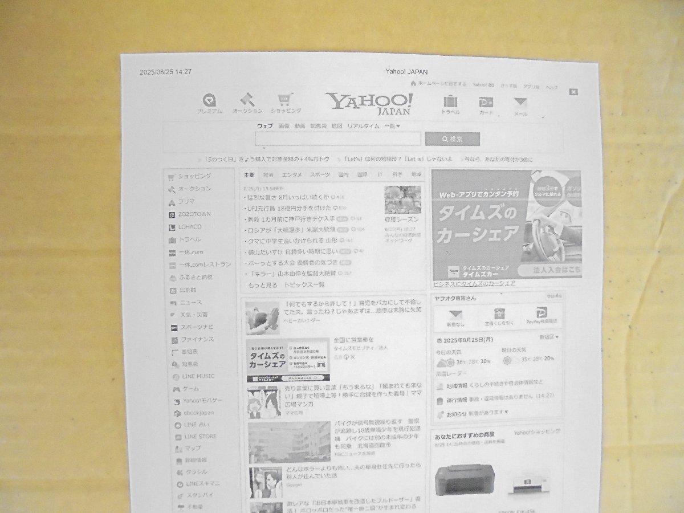Image resolution: width=684 pixels, height=513 pixels.
Task: Click the ebookjapan icon in the sidebar
Action: click(x=178, y=413)
